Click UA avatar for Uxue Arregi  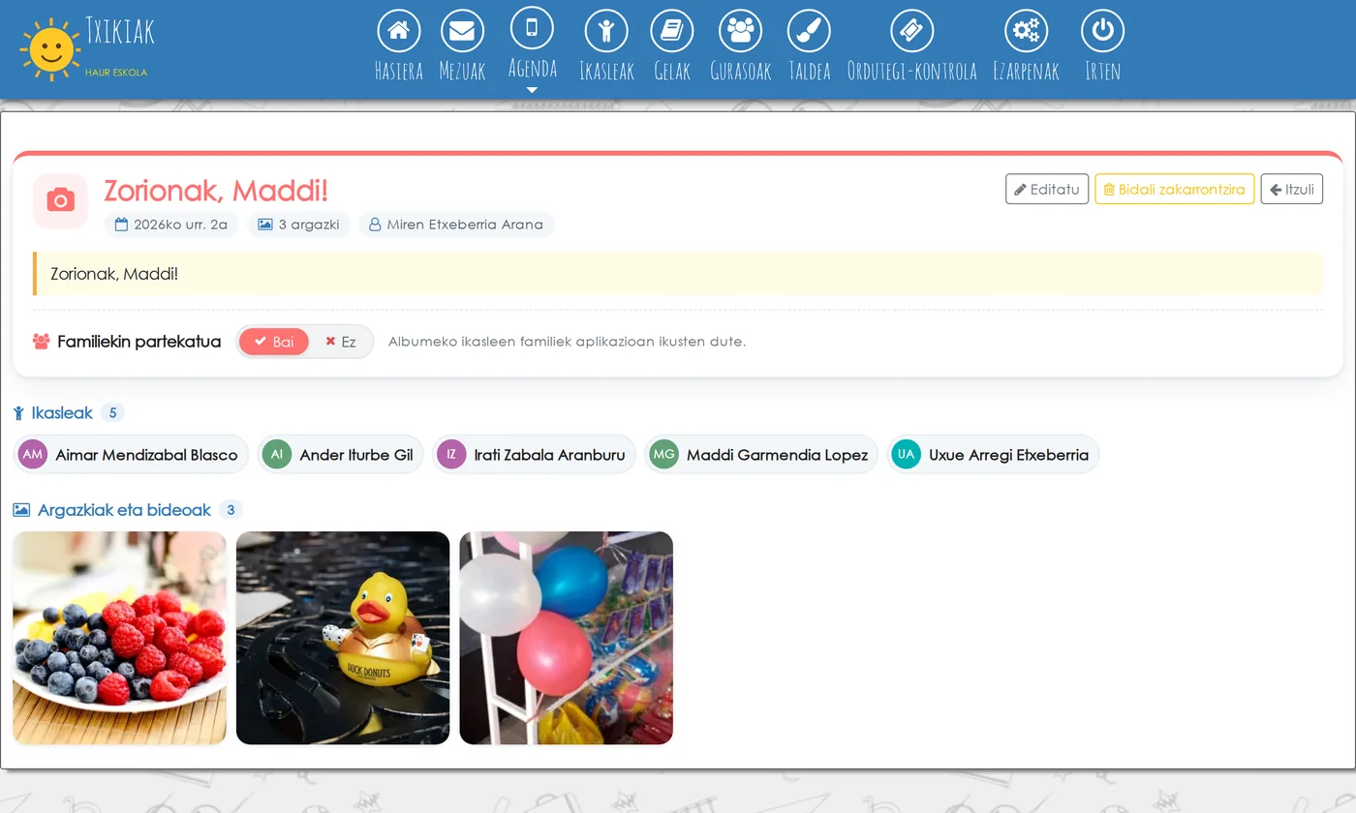(x=906, y=454)
